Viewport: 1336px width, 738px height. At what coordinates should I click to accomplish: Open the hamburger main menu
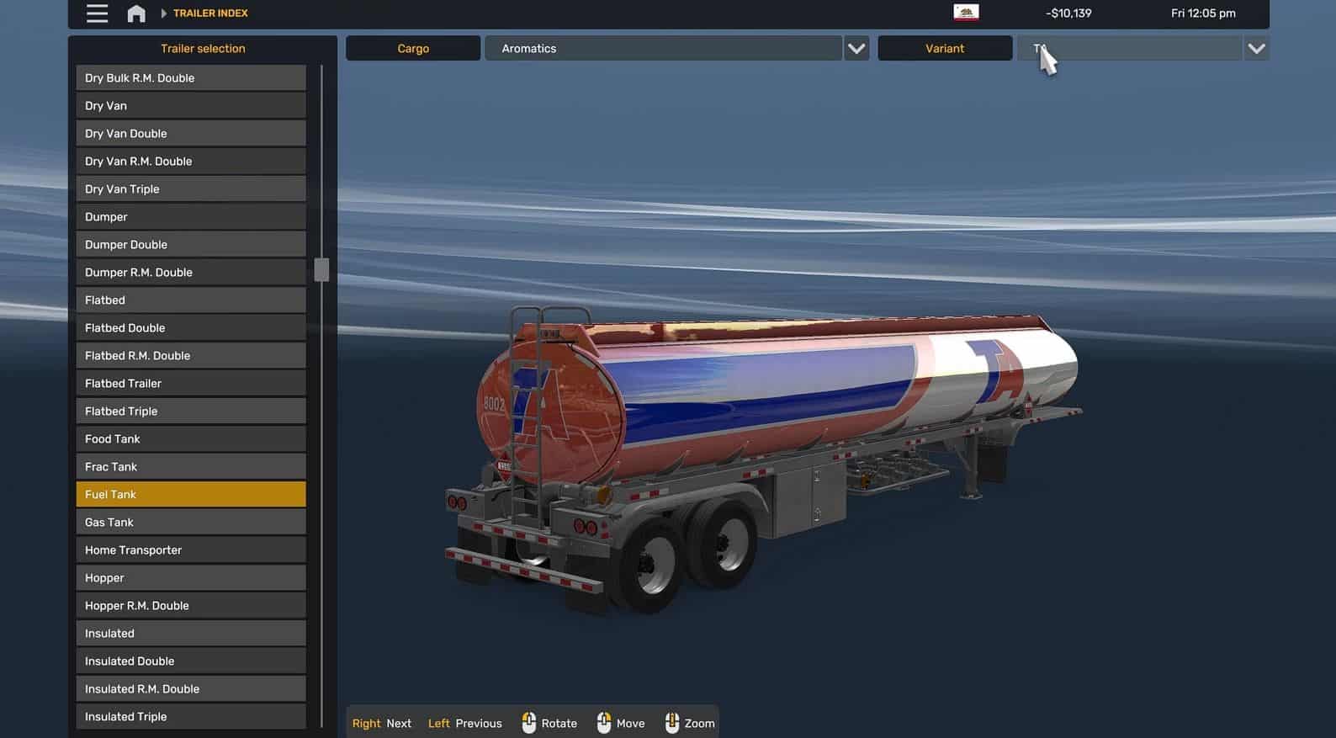98,13
